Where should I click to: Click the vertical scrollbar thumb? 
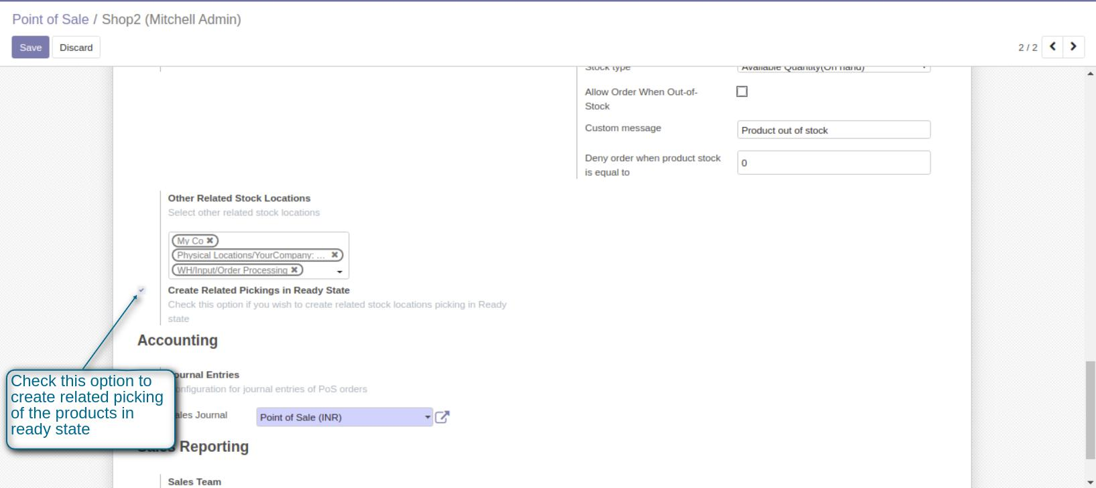point(1090,410)
